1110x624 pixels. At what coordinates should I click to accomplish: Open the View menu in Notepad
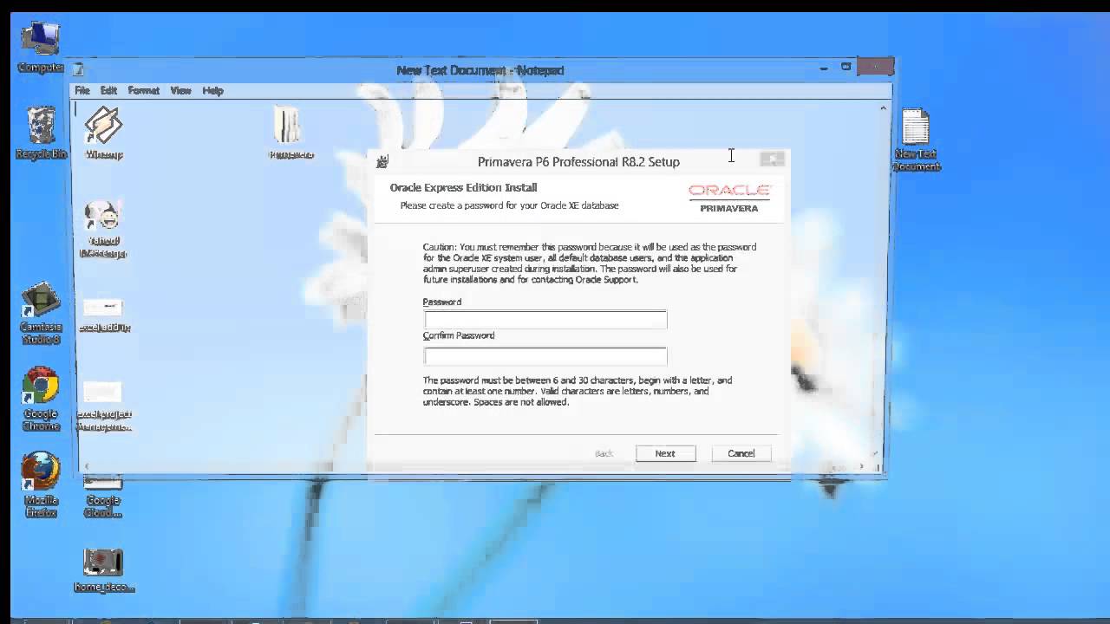(x=180, y=90)
